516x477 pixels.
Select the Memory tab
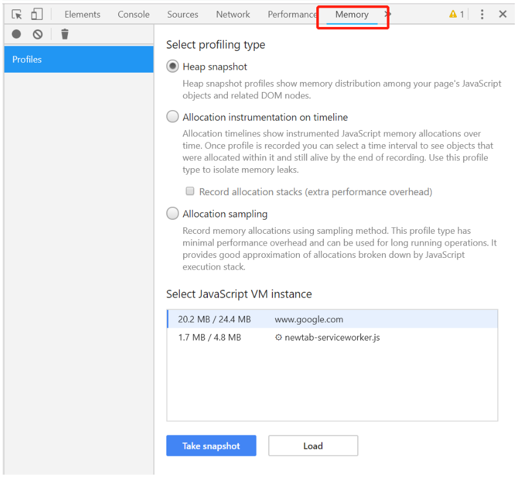[x=352, y=15]
